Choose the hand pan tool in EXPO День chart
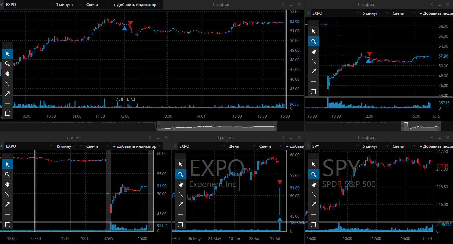453x244 pixels. (181, 184)
